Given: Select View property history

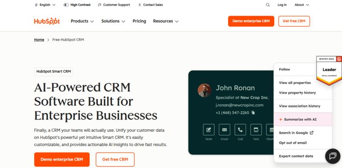Looking at the screenshot, I should [x=297, y=93].
